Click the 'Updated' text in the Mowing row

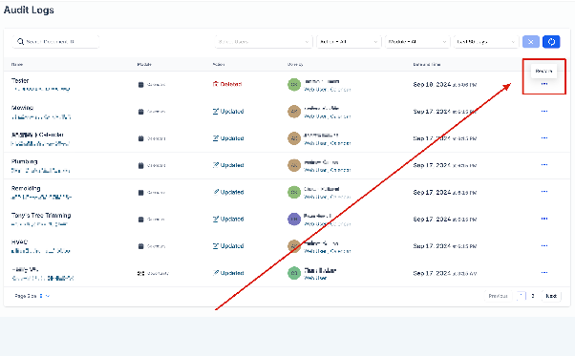tap(232, 112)
